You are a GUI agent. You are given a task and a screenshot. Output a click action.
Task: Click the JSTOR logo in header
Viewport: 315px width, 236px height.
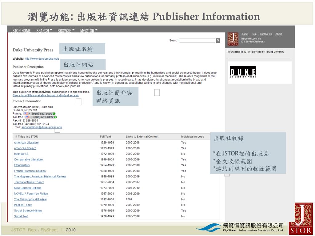click(x=233, y=39)
